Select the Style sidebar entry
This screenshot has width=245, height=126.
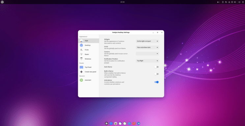point(89,41)
